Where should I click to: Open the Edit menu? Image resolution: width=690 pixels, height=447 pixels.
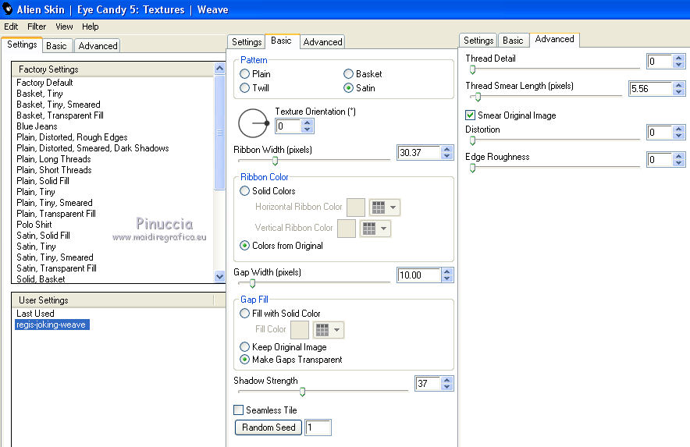point(11,27)
